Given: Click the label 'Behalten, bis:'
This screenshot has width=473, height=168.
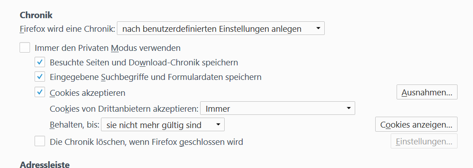Looking at the screenshot, I should tap(75, 124).
